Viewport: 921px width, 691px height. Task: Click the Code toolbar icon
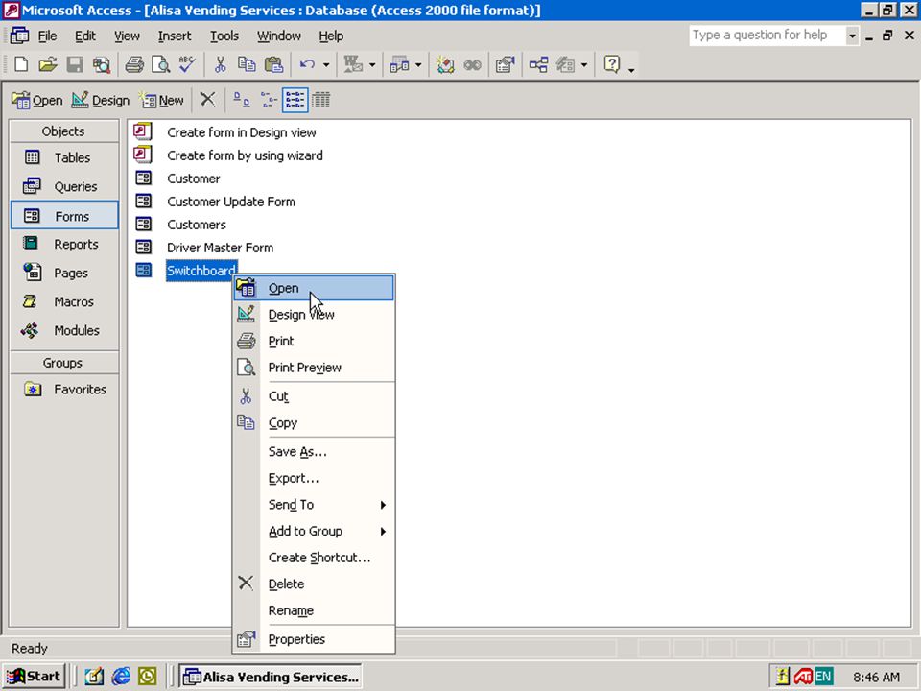click(445, 64)
